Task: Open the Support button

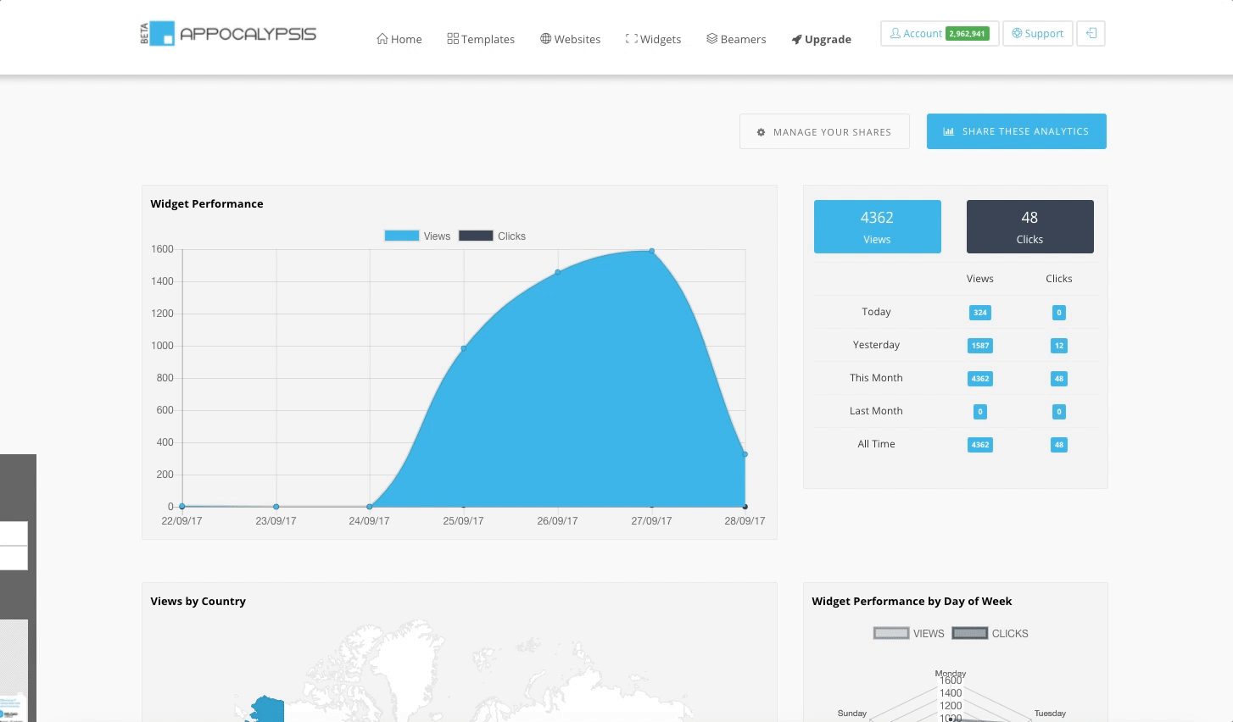Action: pos(1037,34)
